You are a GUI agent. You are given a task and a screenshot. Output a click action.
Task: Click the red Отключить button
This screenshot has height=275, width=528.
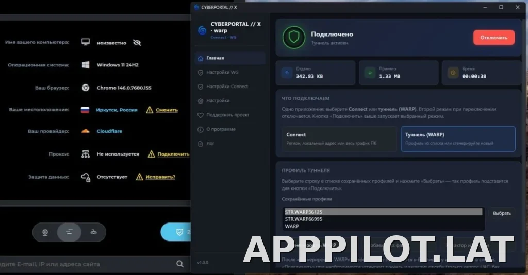[x=493, y=37]
